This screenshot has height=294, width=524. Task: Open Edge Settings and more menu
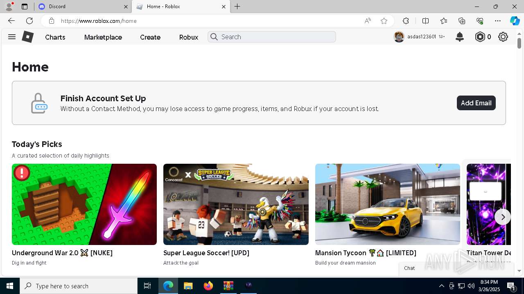(x=498, y=21)
